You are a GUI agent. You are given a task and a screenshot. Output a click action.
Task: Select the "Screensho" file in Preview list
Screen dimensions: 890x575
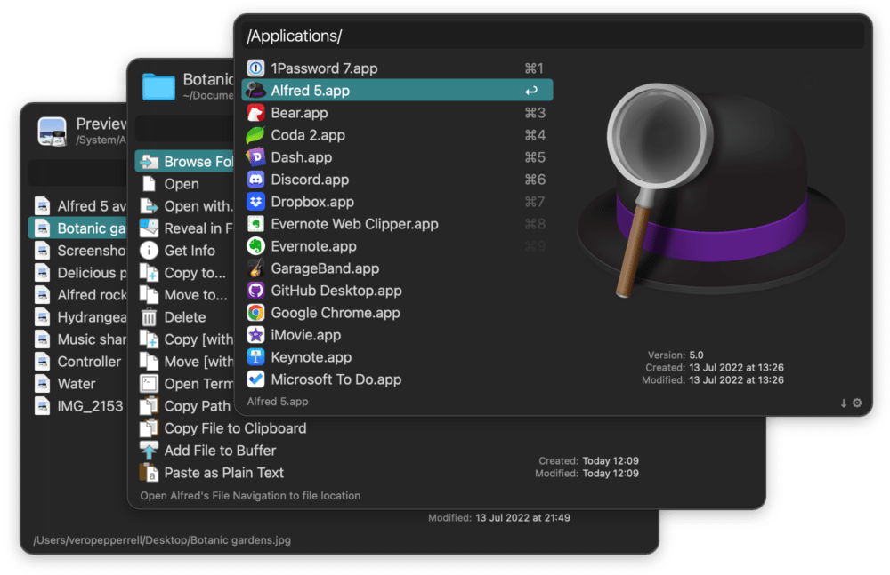pos(77,250)
